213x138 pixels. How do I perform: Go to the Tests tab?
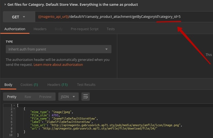click(111, 29)
